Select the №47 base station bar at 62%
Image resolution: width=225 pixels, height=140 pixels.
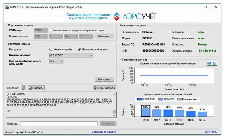tap(157, 113)
